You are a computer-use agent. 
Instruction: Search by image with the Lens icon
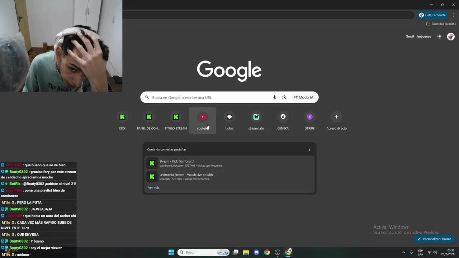[x=284, y=97]
